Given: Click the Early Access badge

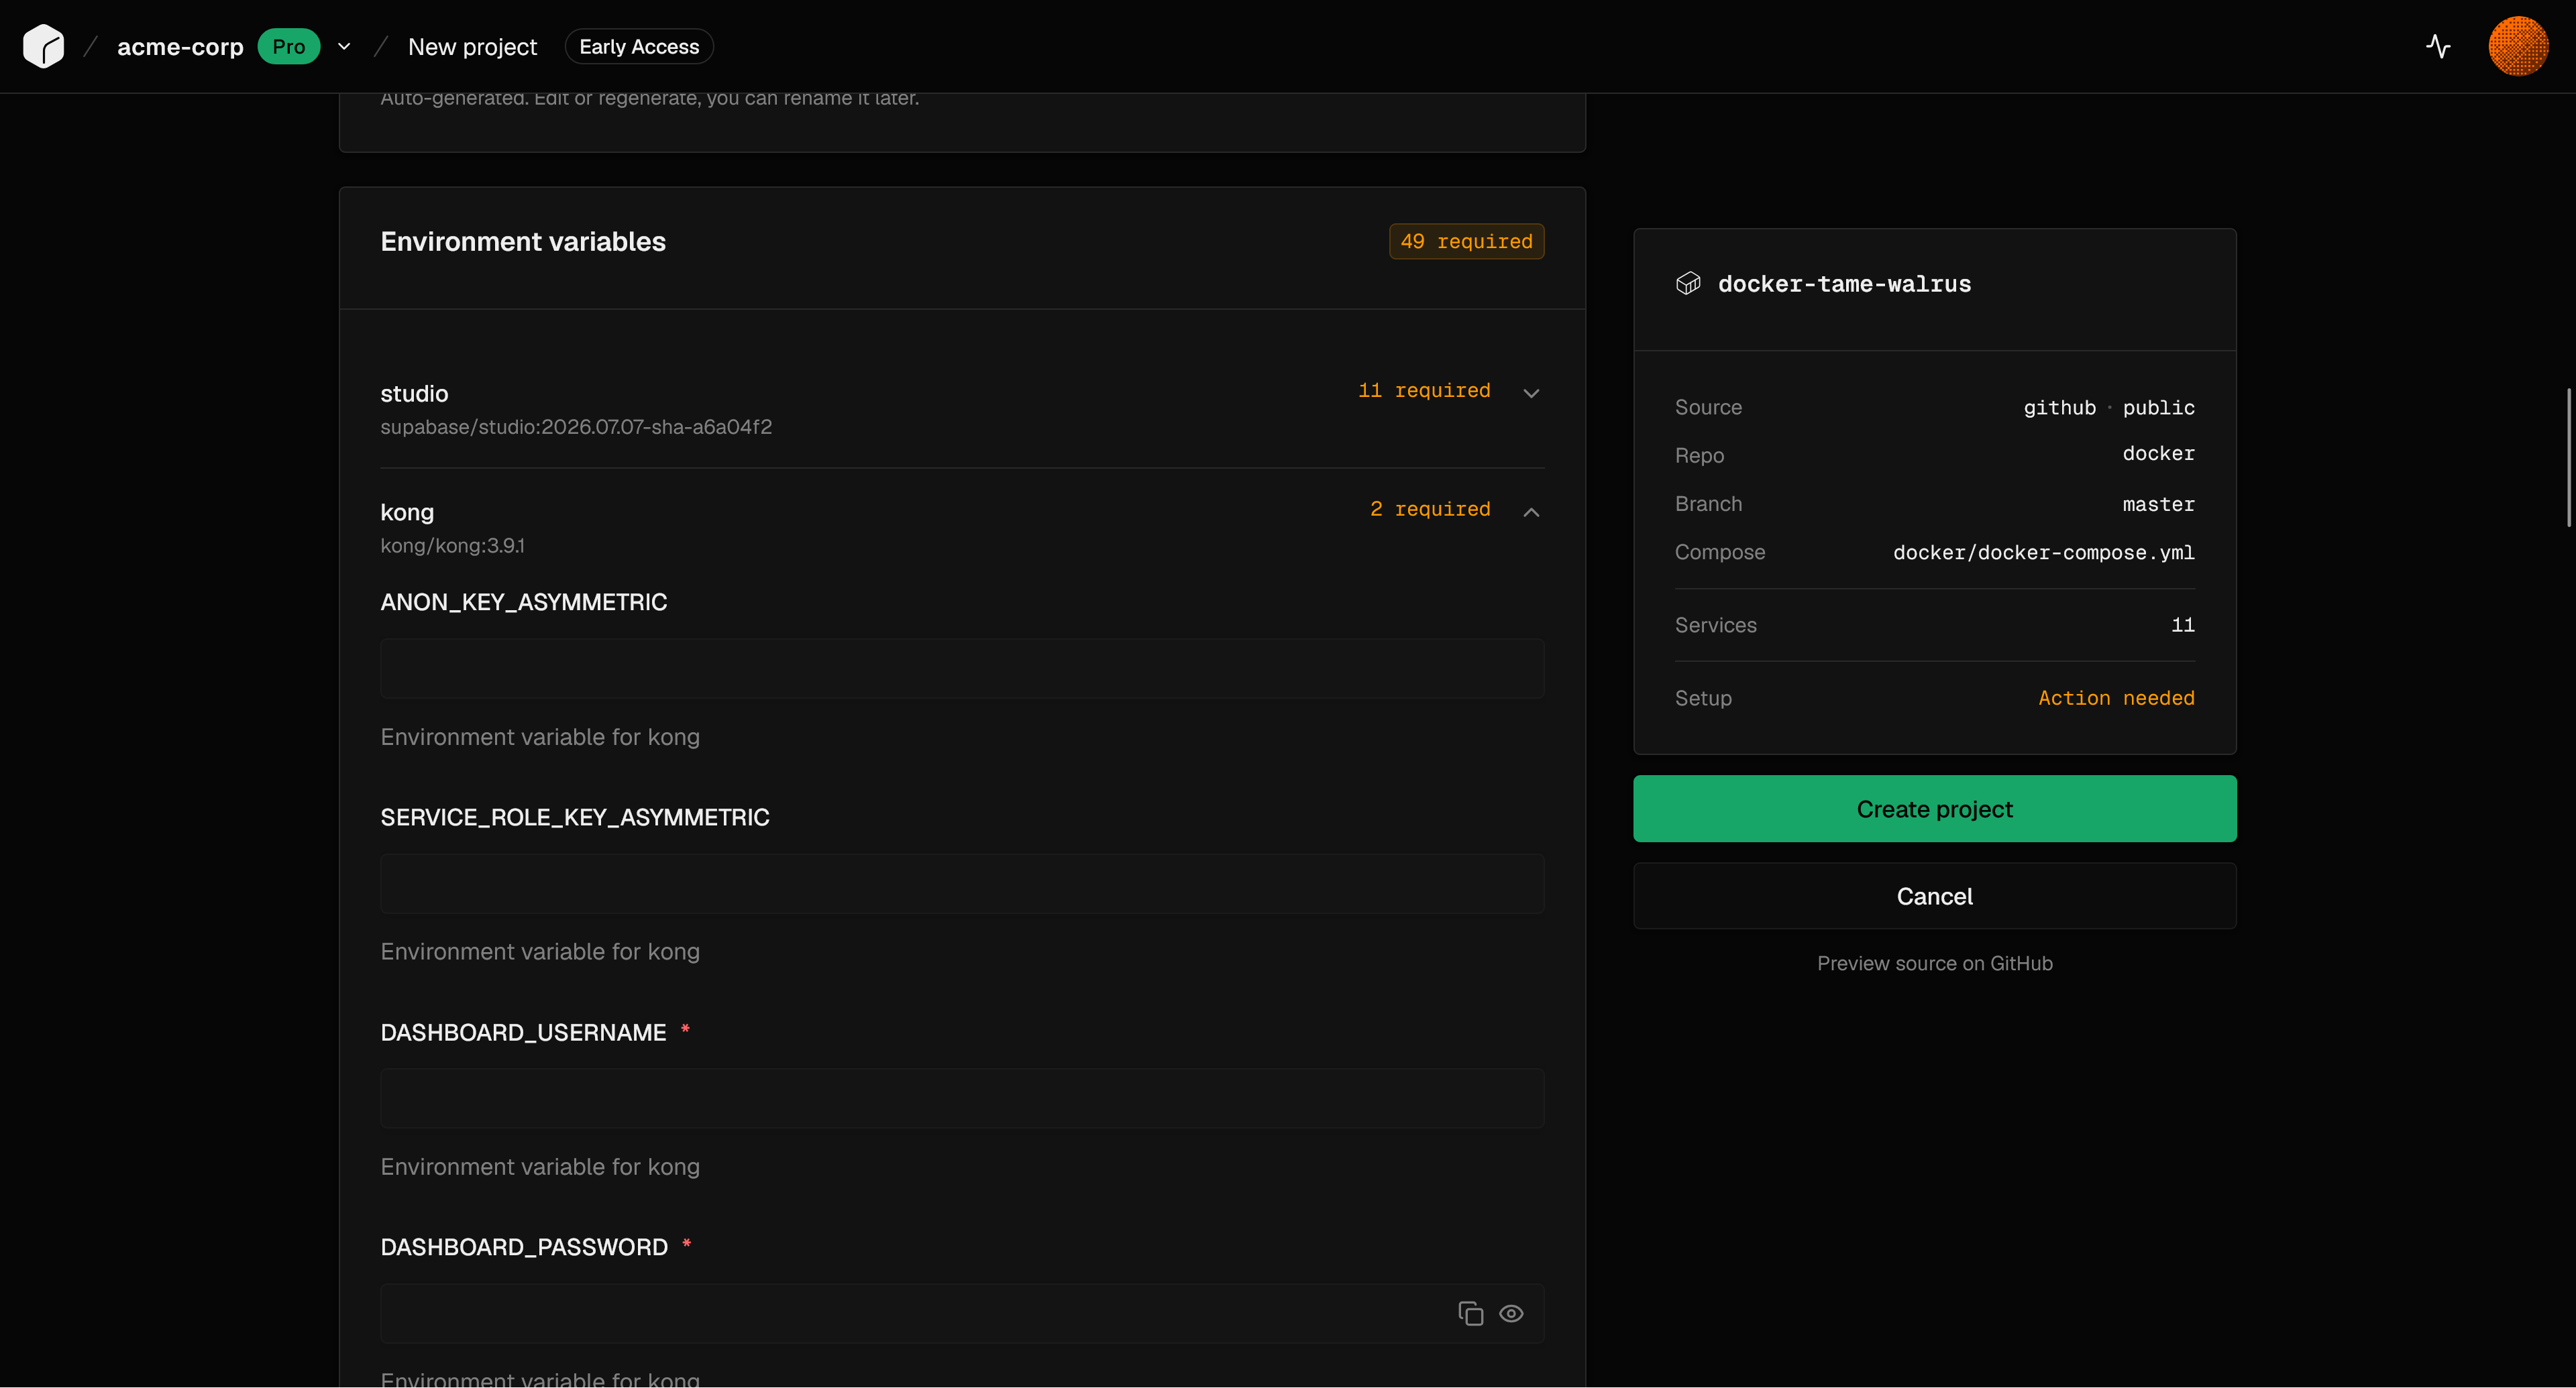Looking at the screenshot, I should (x=639, y=46).
